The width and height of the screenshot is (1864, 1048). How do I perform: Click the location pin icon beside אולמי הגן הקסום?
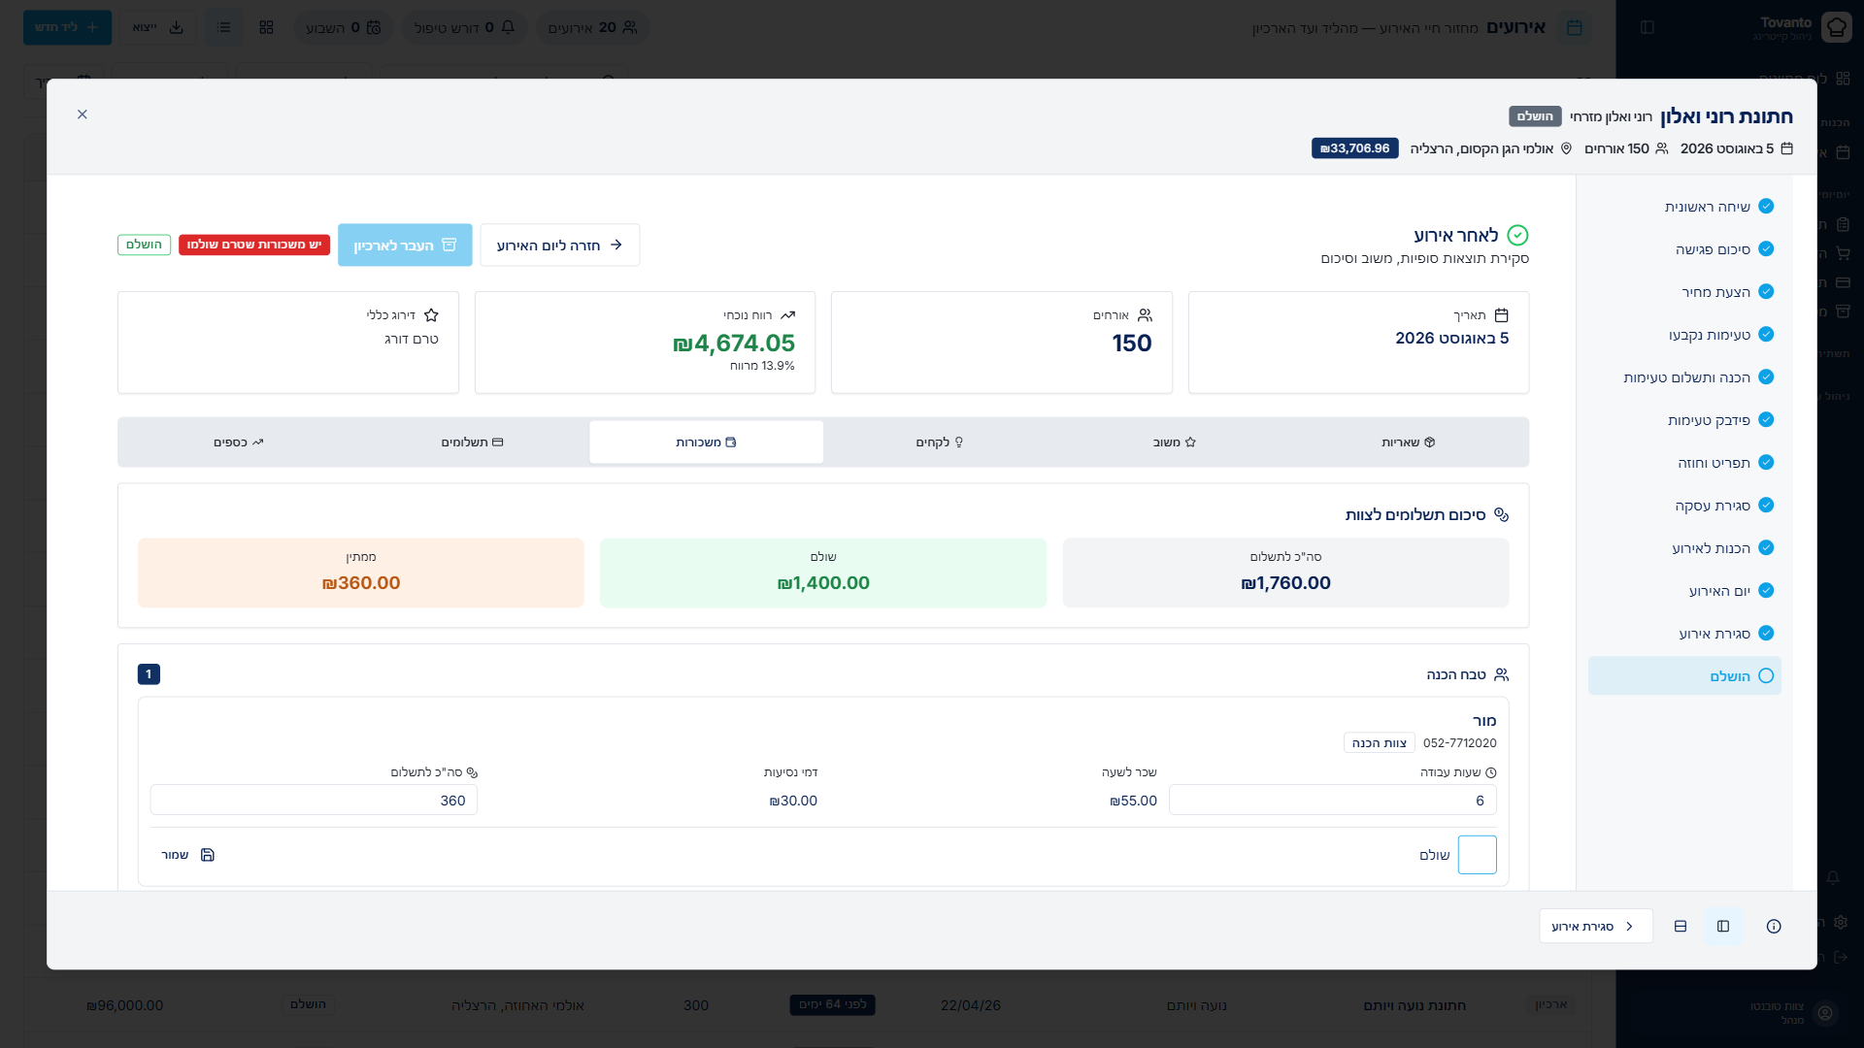click(x=1566, y=148)
